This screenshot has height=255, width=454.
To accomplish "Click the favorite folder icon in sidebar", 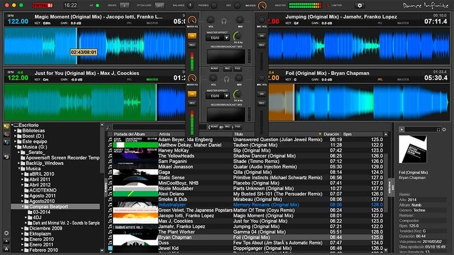I will click(x=6, y=127).
